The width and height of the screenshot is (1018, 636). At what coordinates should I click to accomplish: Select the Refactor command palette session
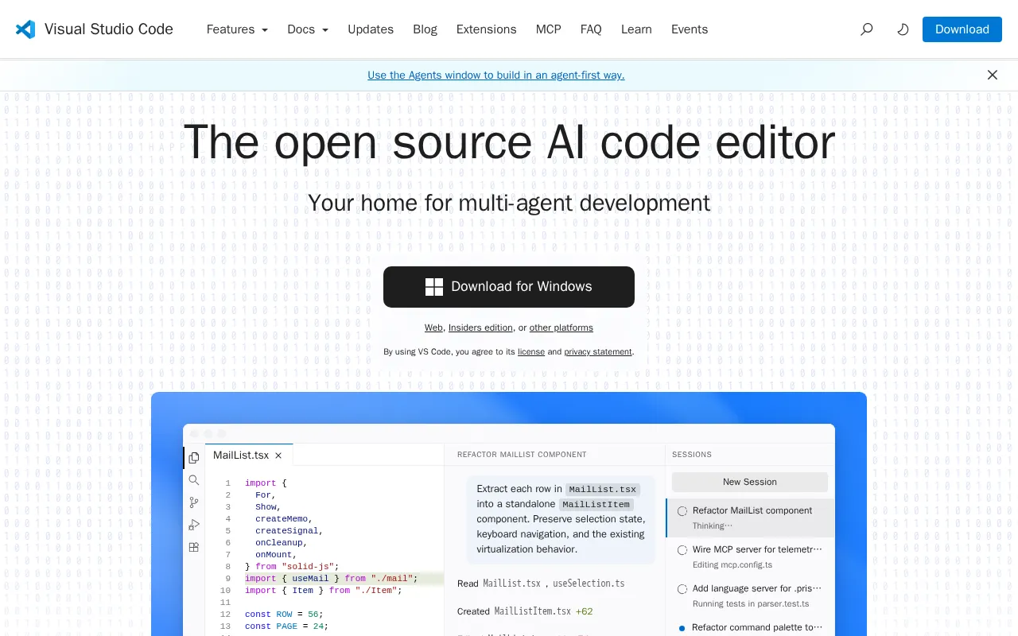[x=750, y=627]
